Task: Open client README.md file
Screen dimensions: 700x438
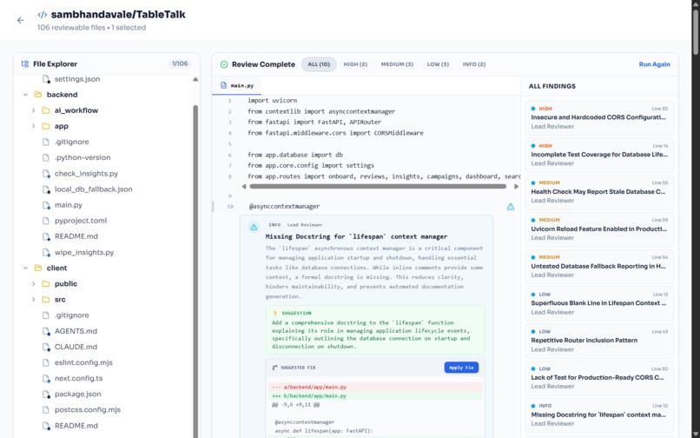Action: [76, 426]
